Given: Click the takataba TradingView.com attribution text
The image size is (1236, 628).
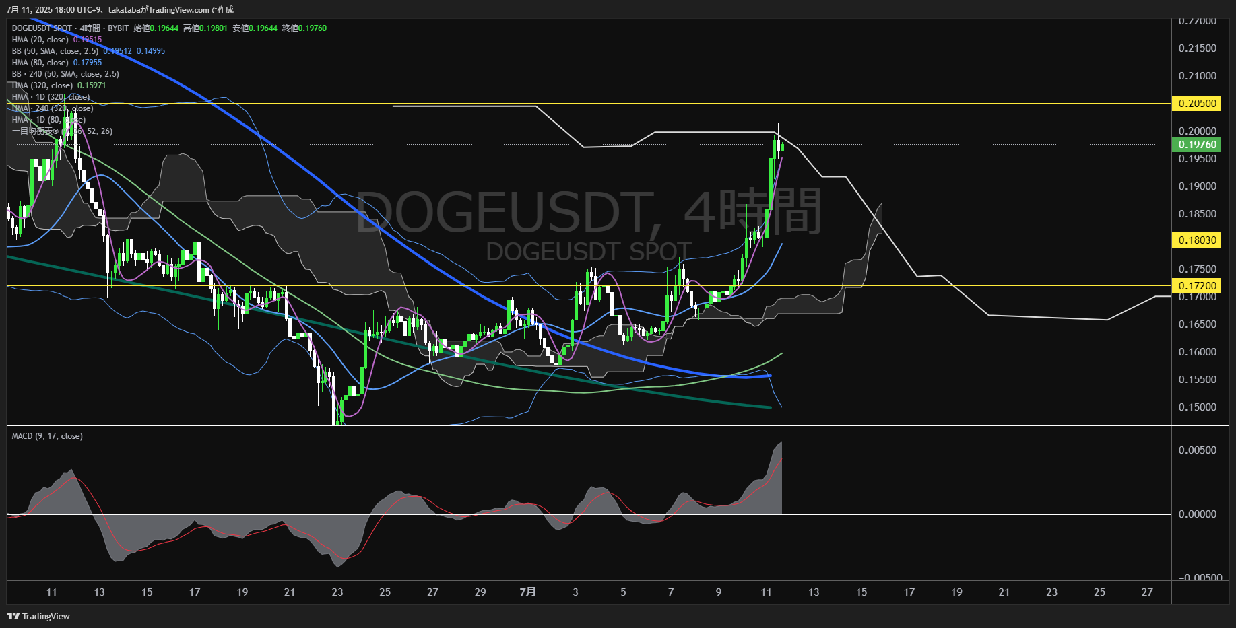Looking at the screenshot, I should [x=171, y=9].
